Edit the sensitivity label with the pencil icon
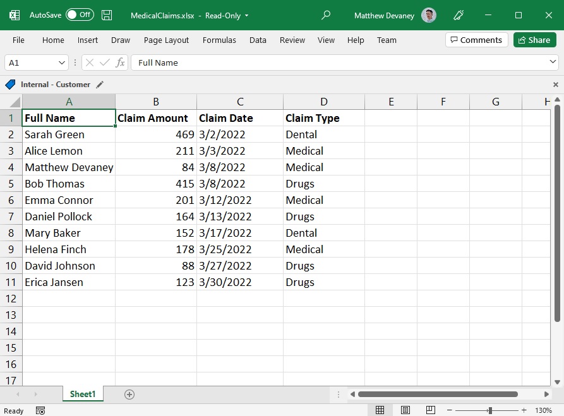564x416 pixels. tap(100, 85)
